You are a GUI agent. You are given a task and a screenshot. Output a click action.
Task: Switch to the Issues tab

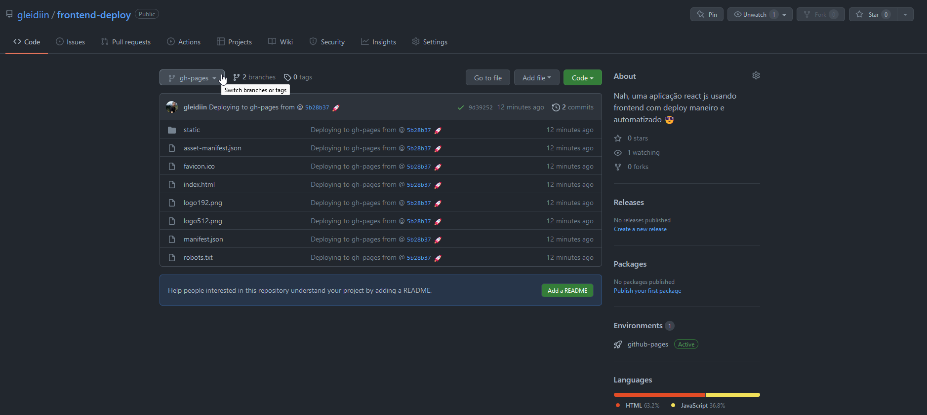click(70, 42)
